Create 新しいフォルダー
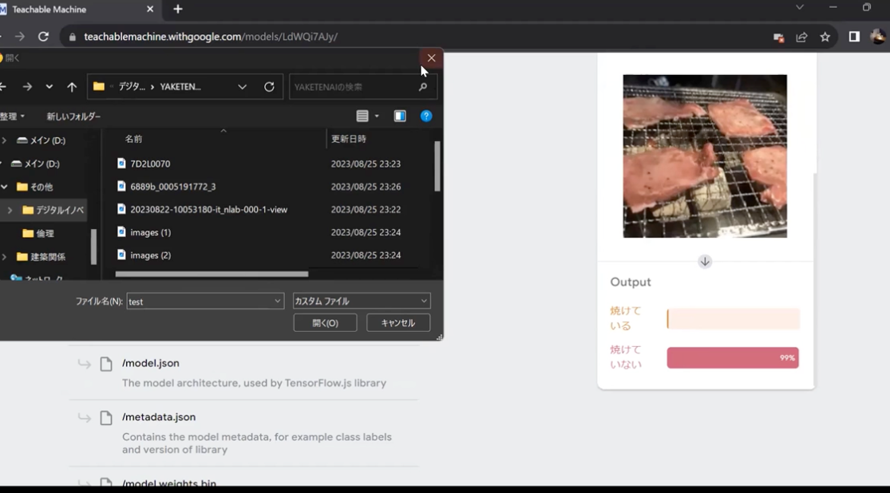This screenshot has width=890, height=493. point(73,116)
